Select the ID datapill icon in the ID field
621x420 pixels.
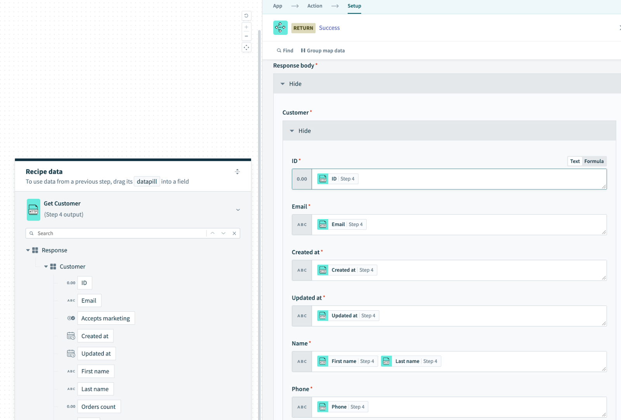(x=323, y=179)
